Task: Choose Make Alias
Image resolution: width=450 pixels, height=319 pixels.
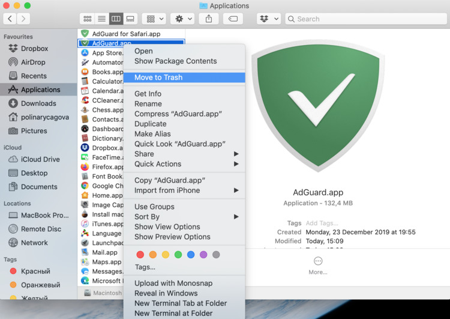Action: tap(184, 134)
